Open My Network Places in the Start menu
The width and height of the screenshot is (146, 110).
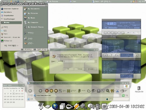pyautogui.click(x=34, y=27)
